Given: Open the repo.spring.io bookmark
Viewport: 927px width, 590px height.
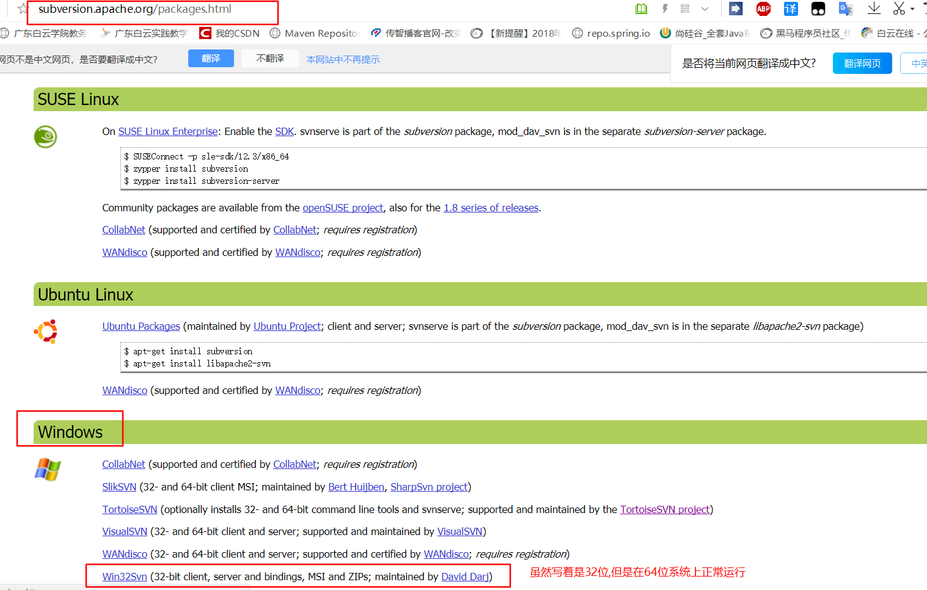Looking at the screenshot, I should pyautogui.click(x=611, y=33).
